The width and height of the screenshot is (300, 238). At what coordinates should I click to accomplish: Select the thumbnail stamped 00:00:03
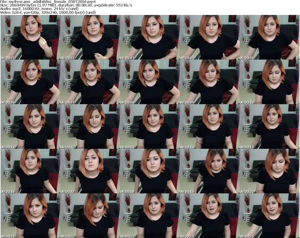point(150,37)
